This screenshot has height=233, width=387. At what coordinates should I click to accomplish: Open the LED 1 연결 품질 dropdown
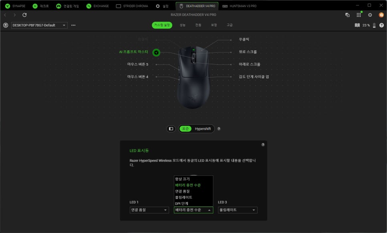tap(149, 210)
